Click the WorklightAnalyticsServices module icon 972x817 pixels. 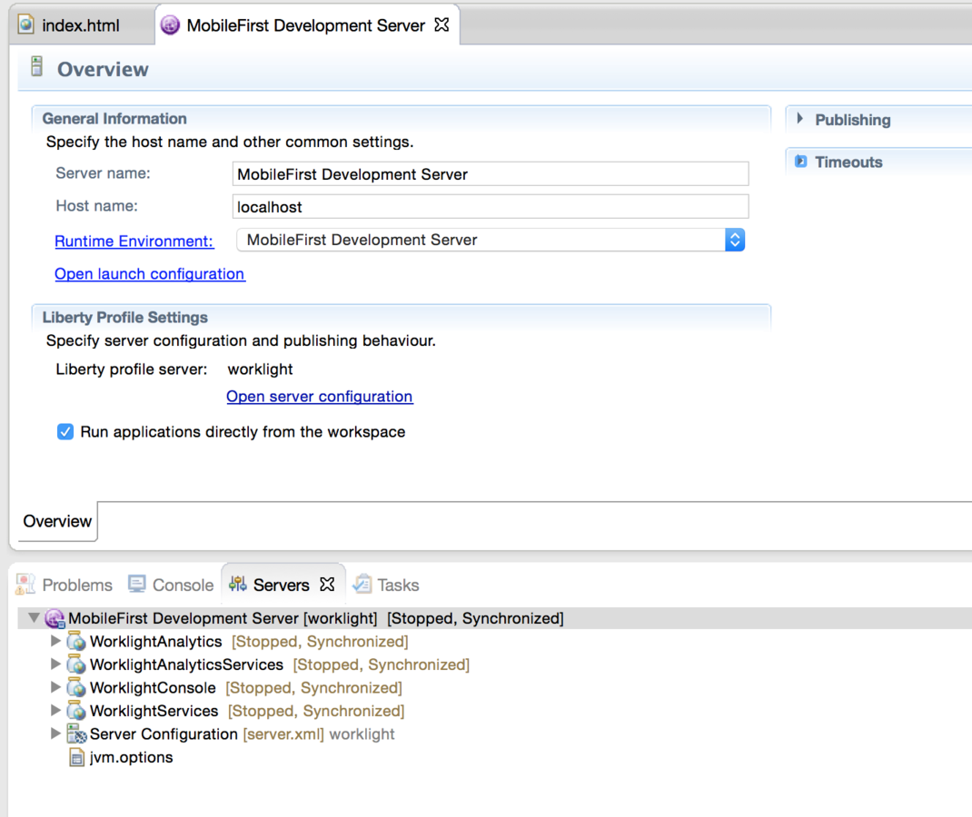[x=75, y=664]
